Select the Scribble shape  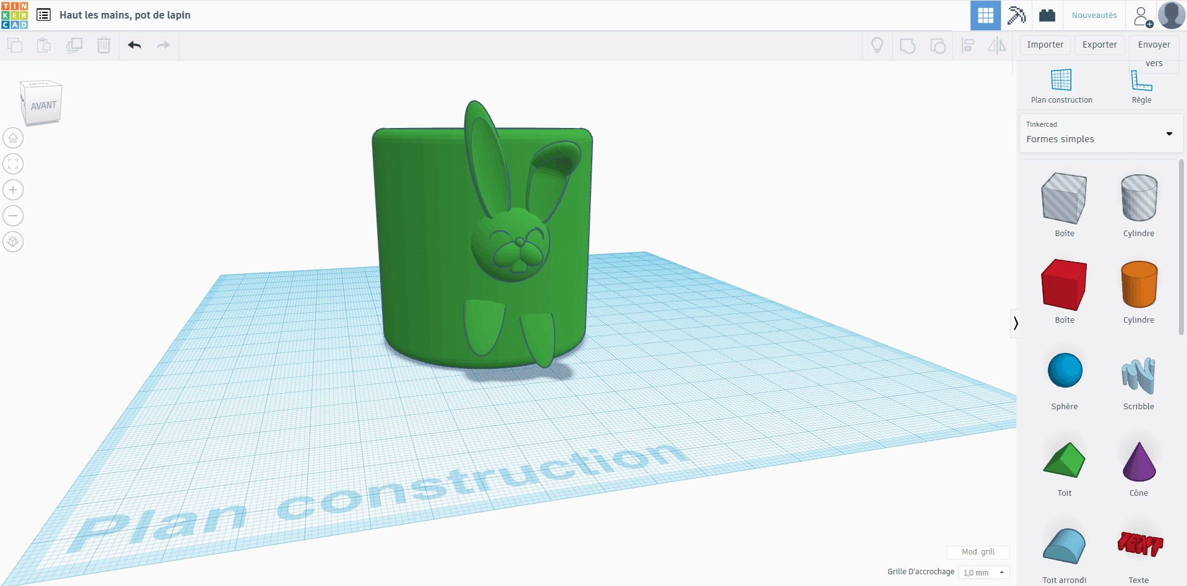[x=1138, y=378]
